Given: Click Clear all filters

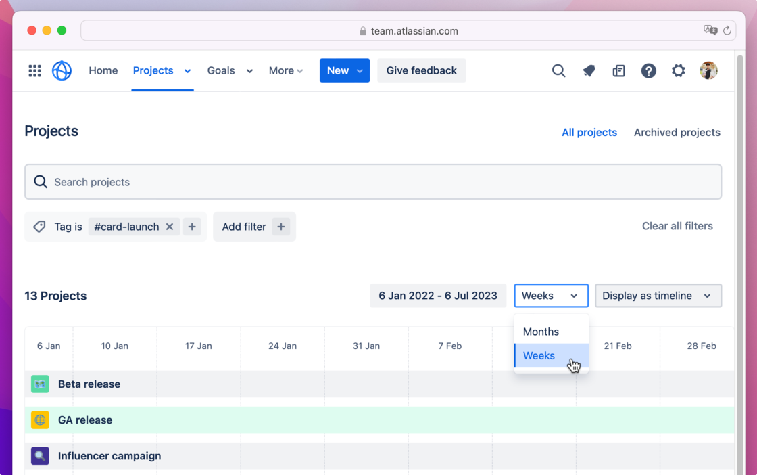Looking at the screenshot, I should [677, 226].
